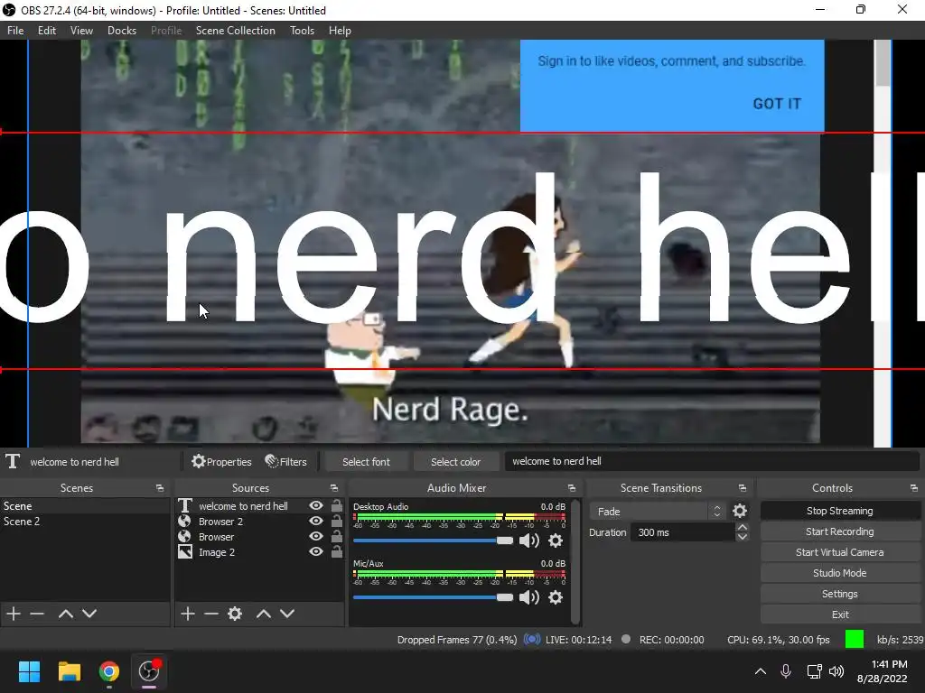Click Start Recording

tap(839, 531)
